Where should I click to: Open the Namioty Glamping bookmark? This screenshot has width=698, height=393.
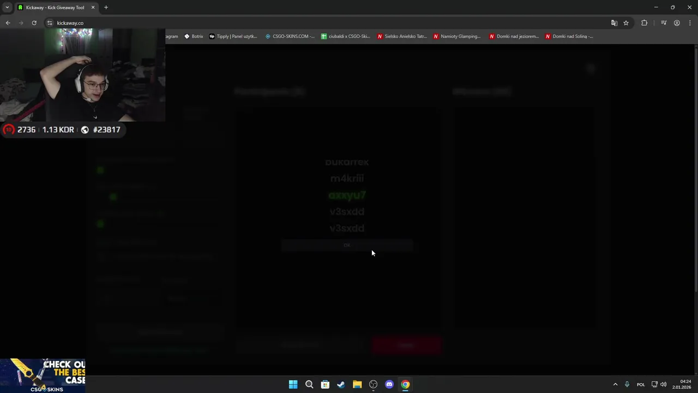pos(457,37)
